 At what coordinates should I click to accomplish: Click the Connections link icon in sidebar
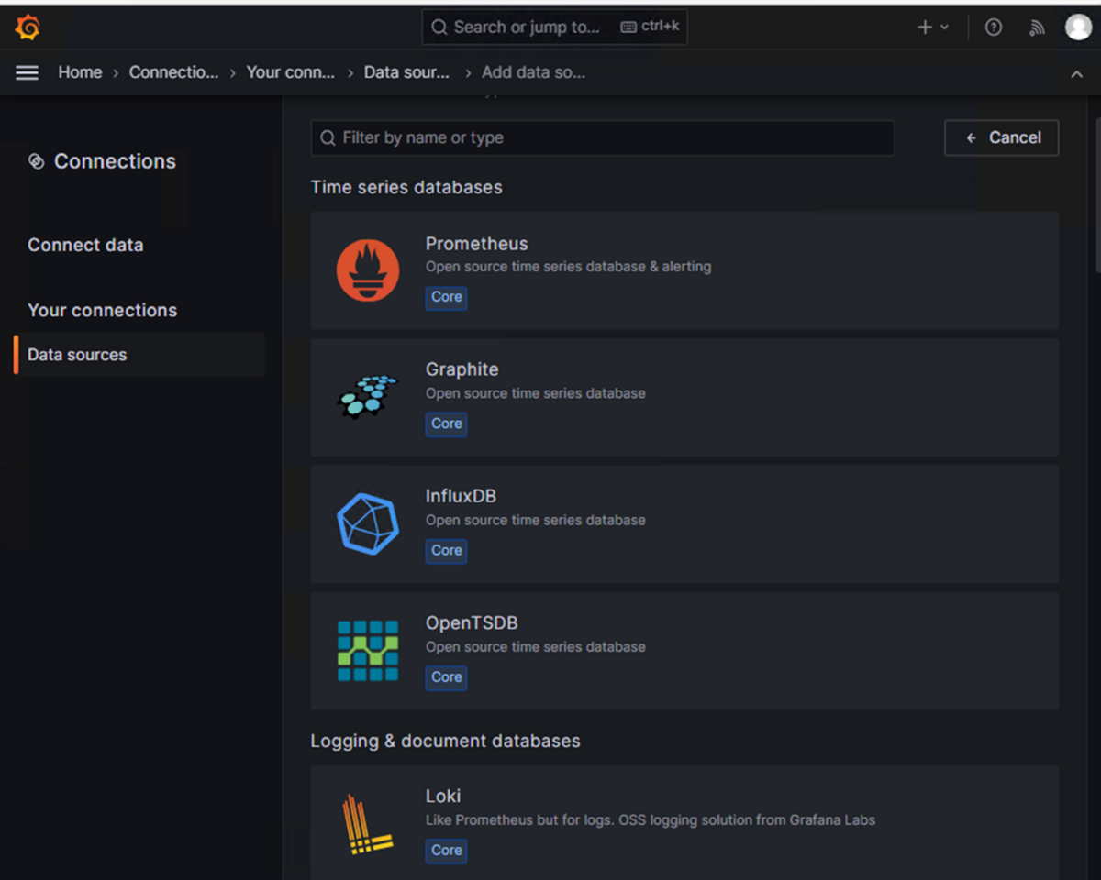[37, 161]
